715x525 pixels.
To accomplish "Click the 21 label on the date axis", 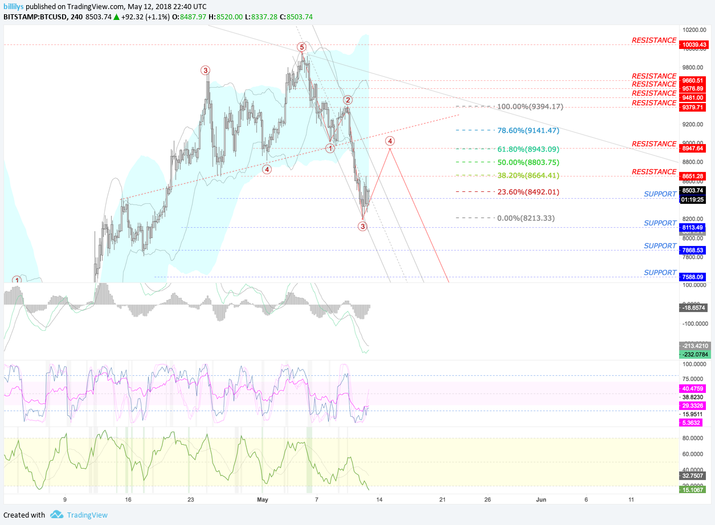I will pos(442,499).
